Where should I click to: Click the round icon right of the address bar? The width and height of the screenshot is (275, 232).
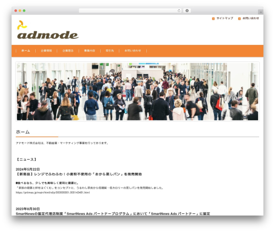(187, 10)
